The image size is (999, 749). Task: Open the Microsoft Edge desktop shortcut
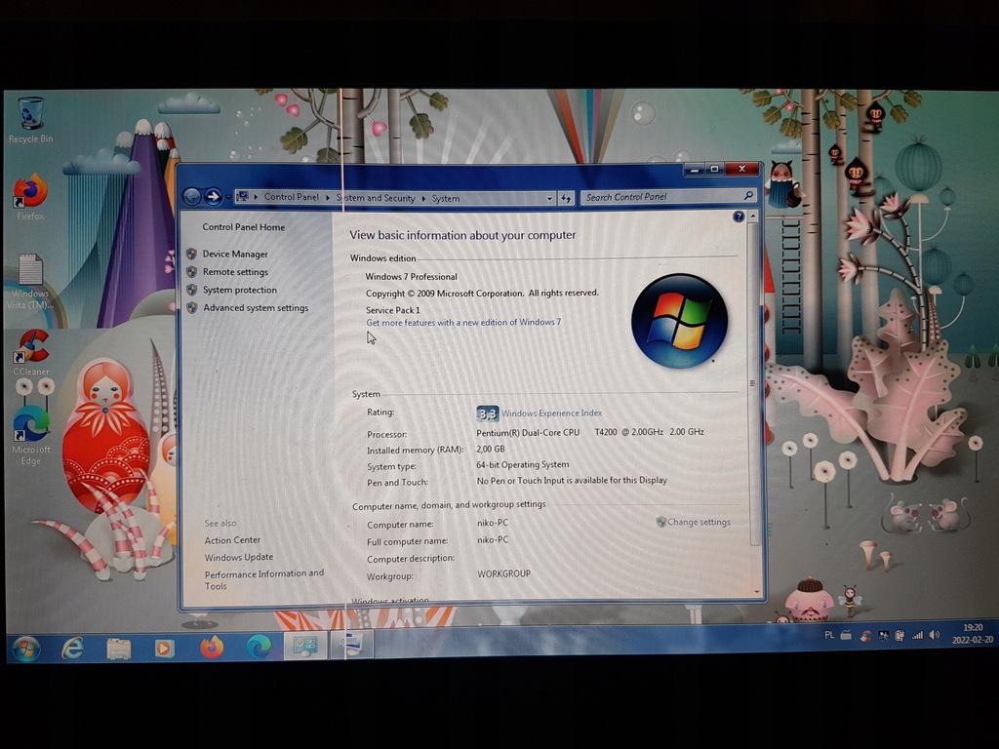[x=30, y=435]
